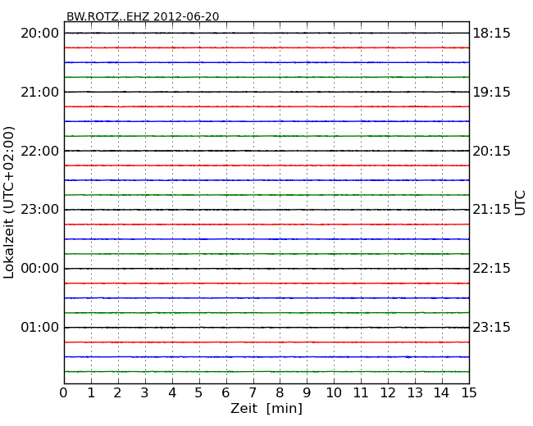Screen dimensions: 533x426
Task: Select the 23:00 local time tick label
Action: click(x=39, y=210)
